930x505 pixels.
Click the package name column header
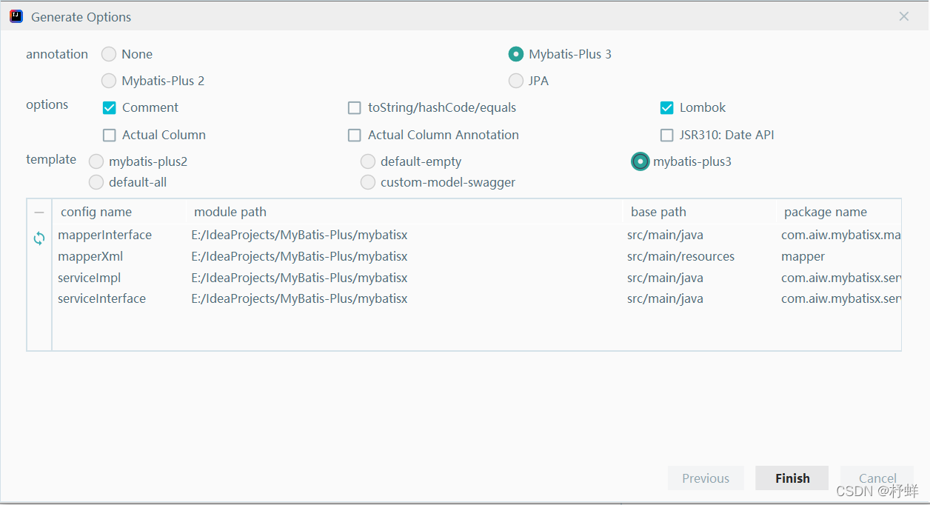pos(838,213)
